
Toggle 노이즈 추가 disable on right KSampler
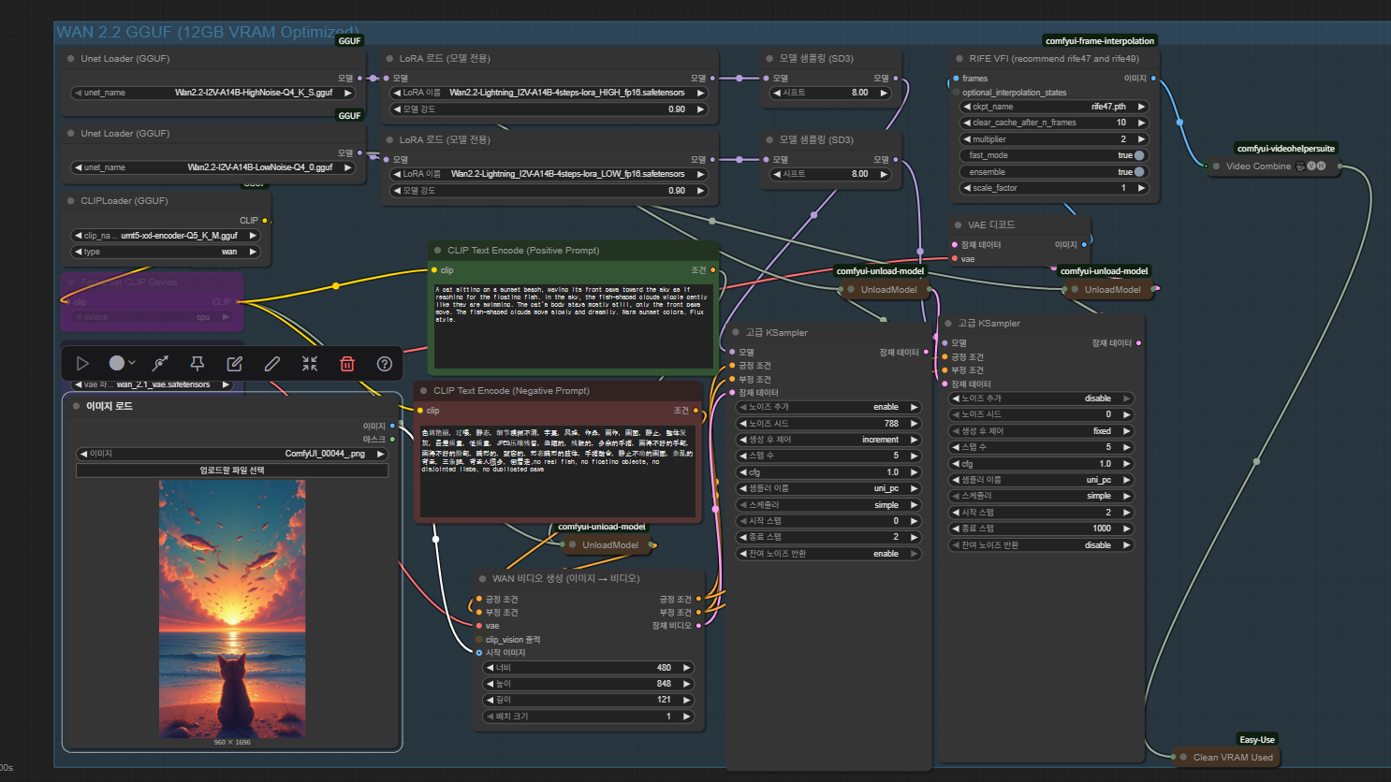click(x=1041, y=398)
